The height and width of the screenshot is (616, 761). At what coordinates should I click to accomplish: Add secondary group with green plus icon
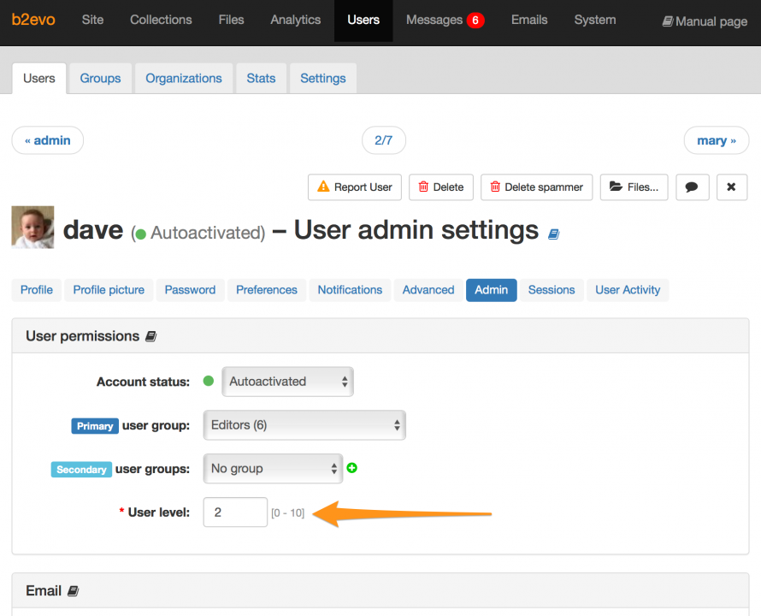[x=352, y=468]
